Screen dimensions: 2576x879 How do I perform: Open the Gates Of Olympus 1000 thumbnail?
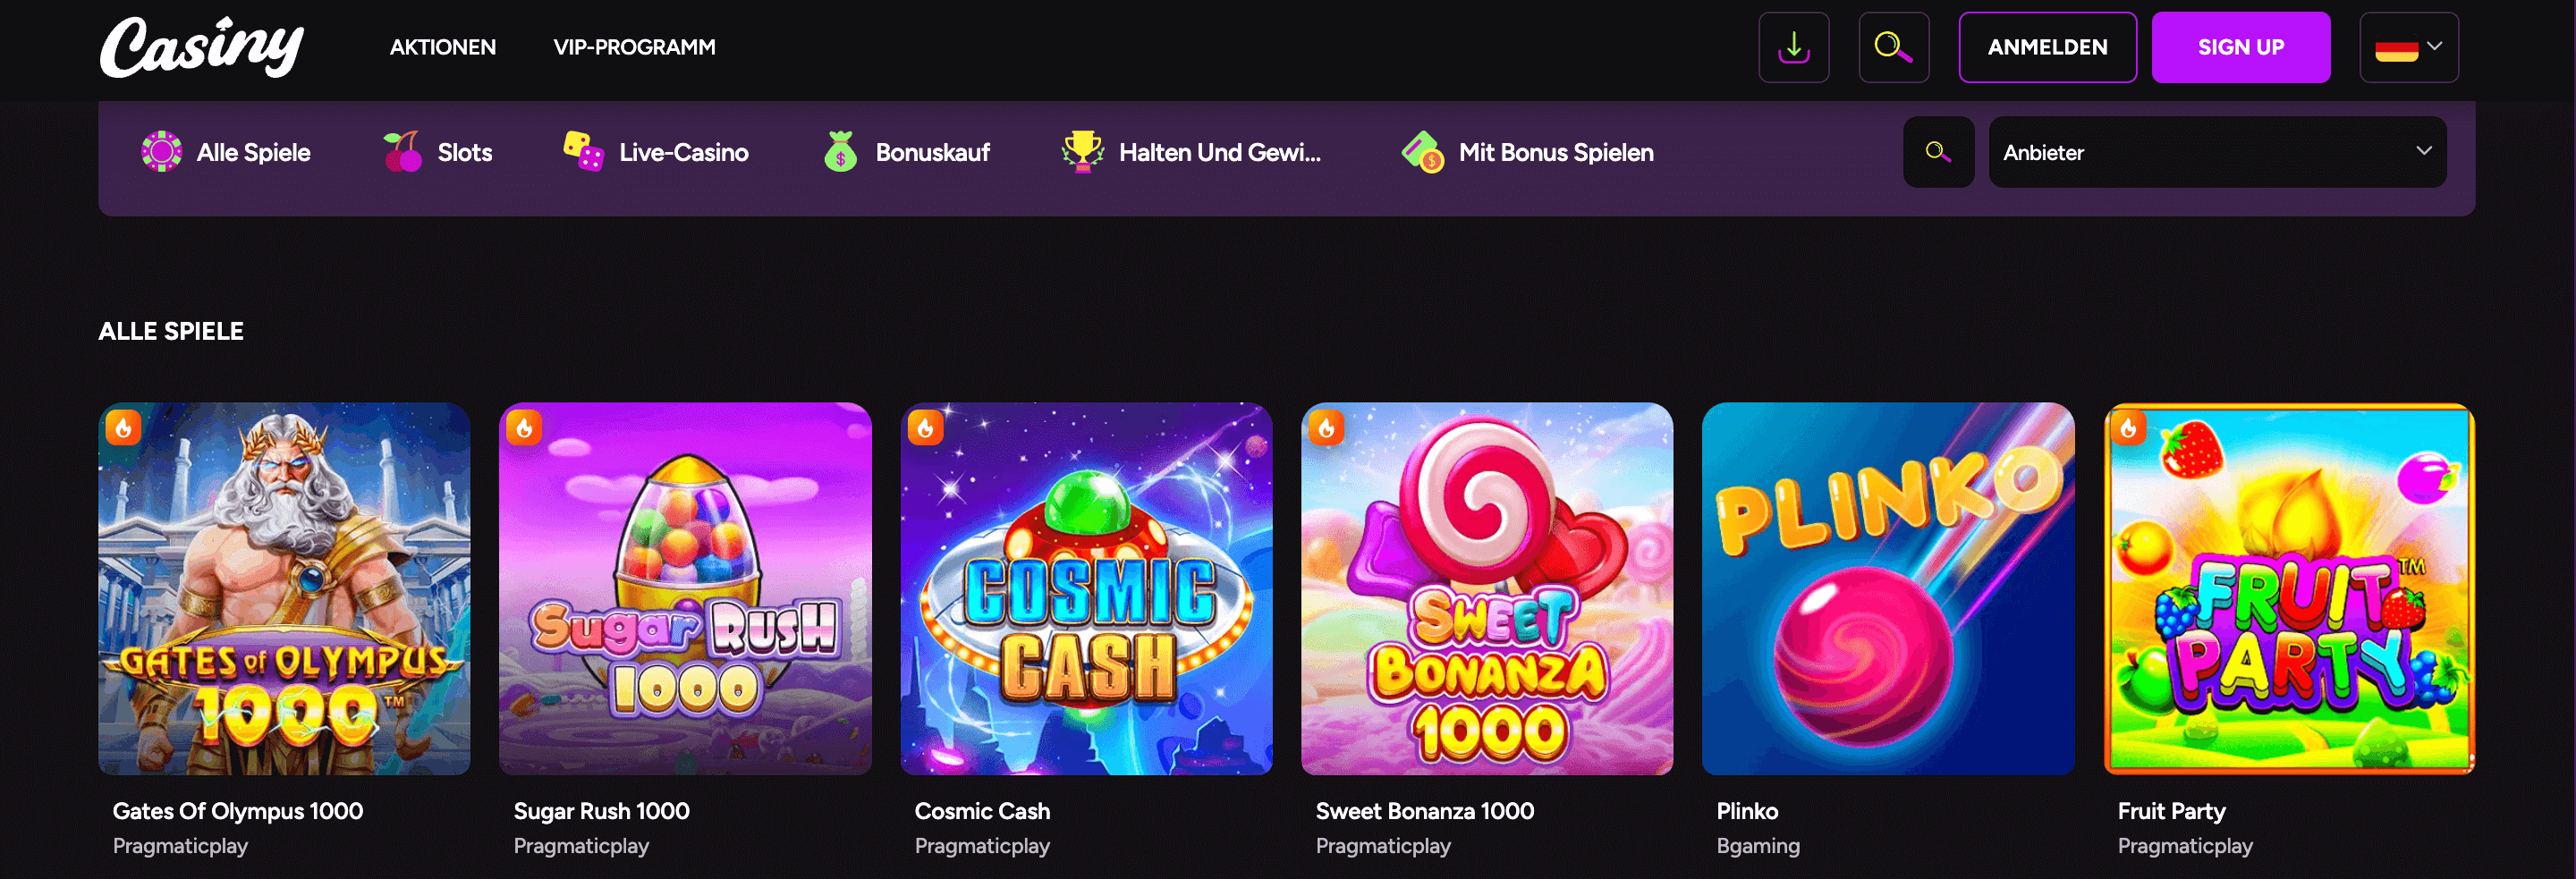click(284, 588)
